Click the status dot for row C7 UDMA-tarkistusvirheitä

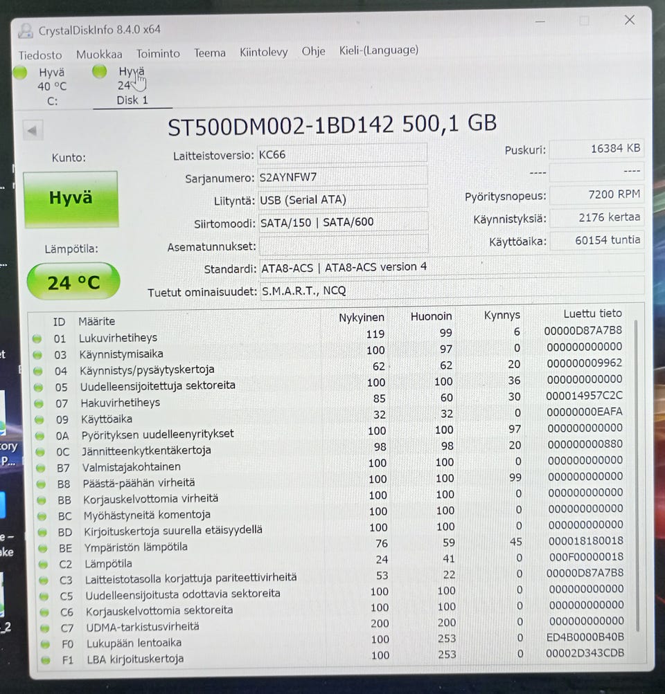[45, 628]
